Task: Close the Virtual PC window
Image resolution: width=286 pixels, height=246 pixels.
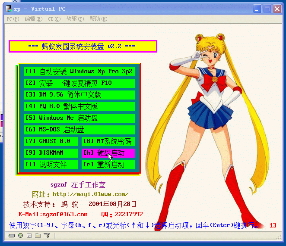Action: 277,9
